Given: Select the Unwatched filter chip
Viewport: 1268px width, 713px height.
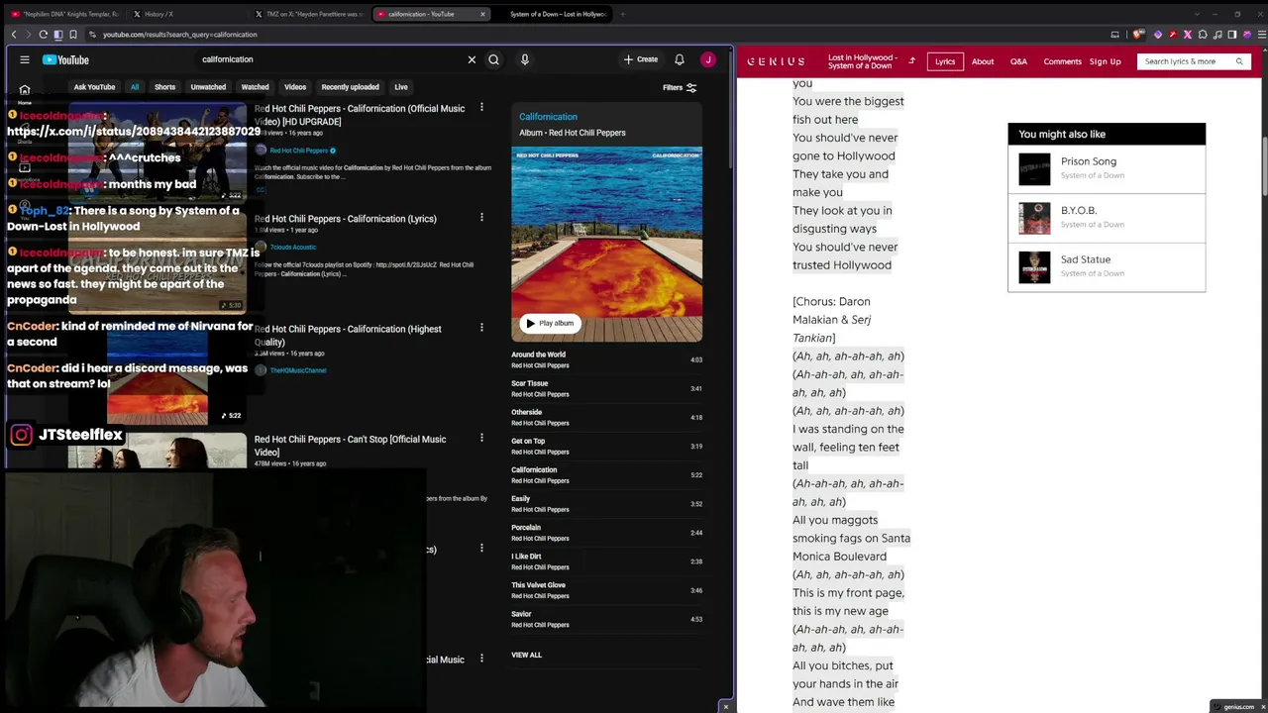Looking at the screenshot, I should click(x=208, y=87).
